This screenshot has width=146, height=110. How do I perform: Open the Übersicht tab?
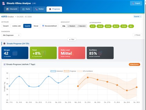[x=12, y=9]
